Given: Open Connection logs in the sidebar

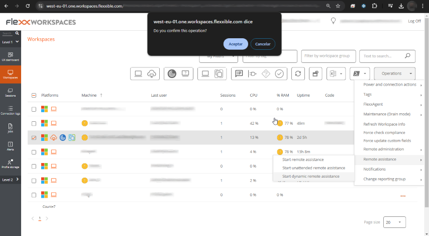Looking at the screenshot, I should 11,110.
